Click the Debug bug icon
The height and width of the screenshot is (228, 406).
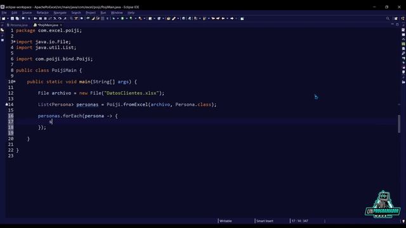pos(114,18)
